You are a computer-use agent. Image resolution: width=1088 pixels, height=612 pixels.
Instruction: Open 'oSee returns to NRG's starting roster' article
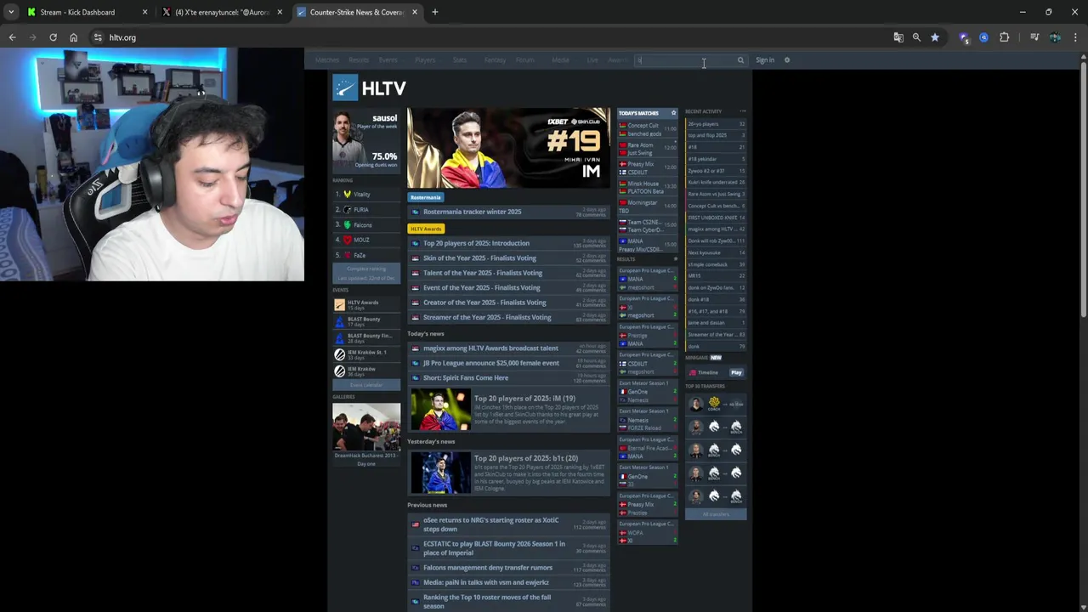pos(509,524)
